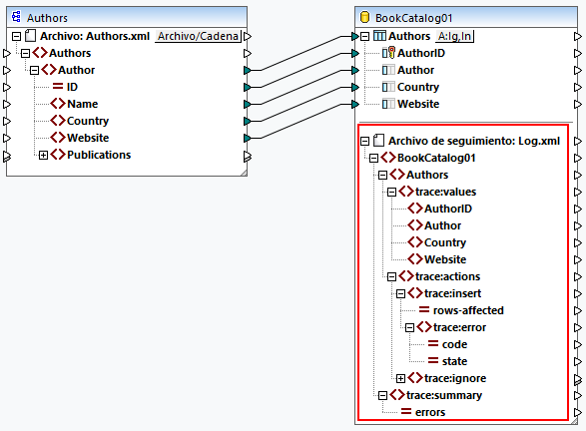This screenshot has height=431, width=586.
Task: Click the Authors table icon in BookCatalog01
Action: [x=379, y=36]
